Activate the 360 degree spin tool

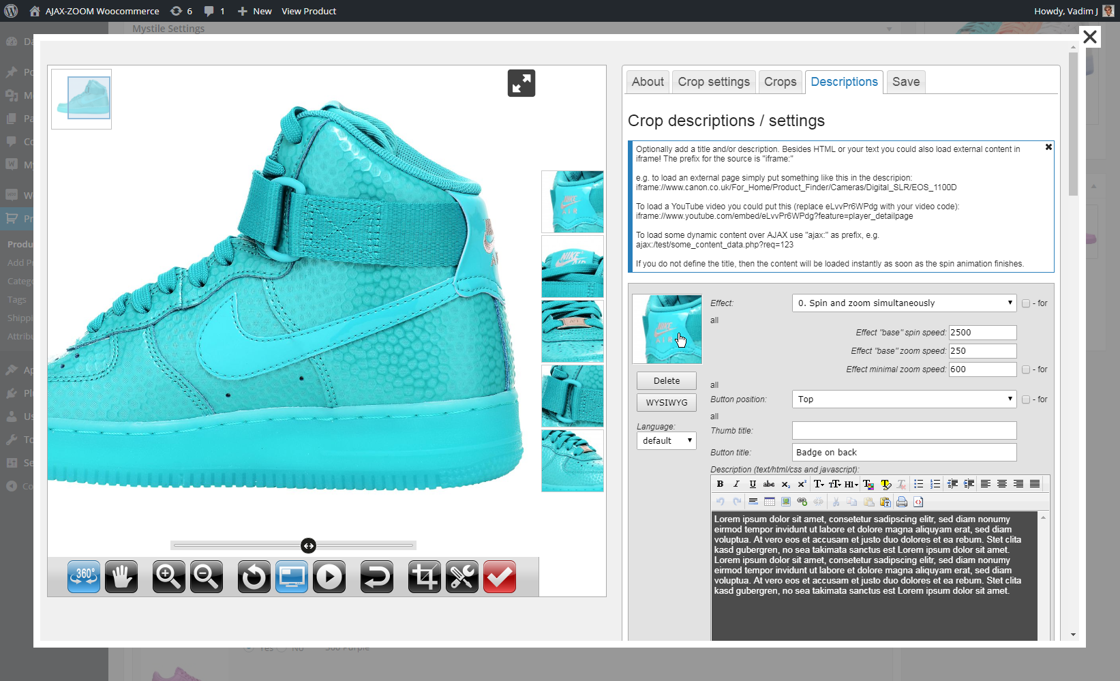(x=84, y=577)
